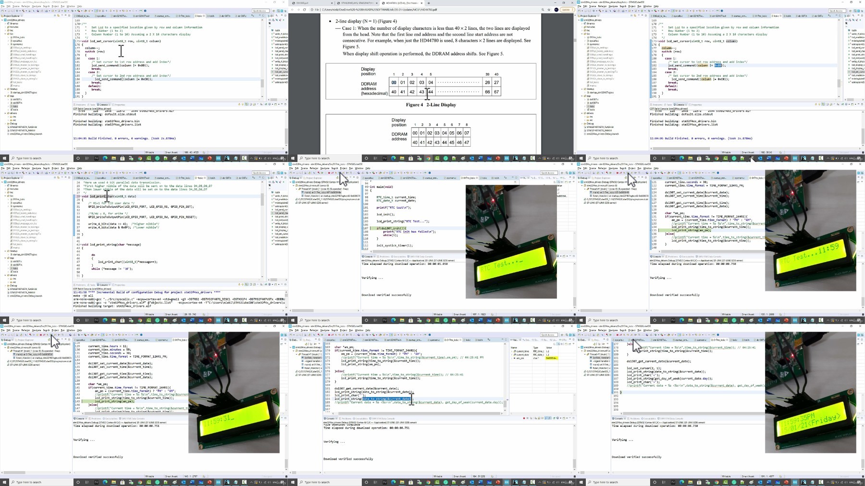Expand the Debug folder in lcd_print_char window's explorer

click(x=5, y=286)
